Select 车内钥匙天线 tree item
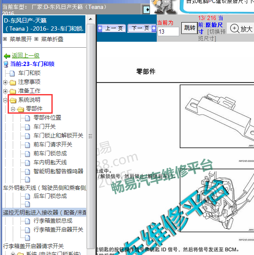 point(50,162)
